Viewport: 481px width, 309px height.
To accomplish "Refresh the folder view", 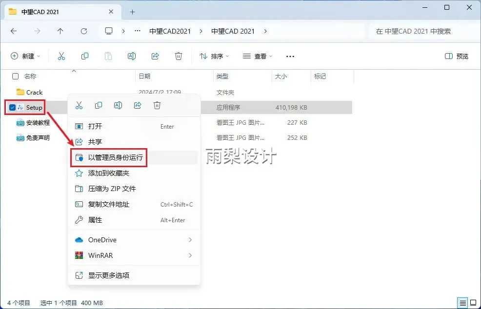I will (84, 31).
